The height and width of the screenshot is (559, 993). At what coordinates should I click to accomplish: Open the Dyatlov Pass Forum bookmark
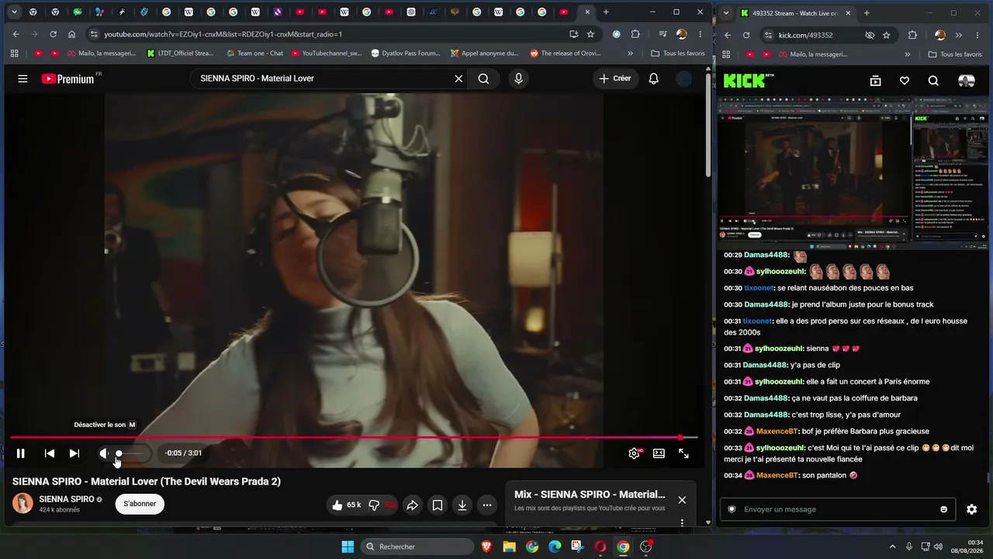coord(406,54)
